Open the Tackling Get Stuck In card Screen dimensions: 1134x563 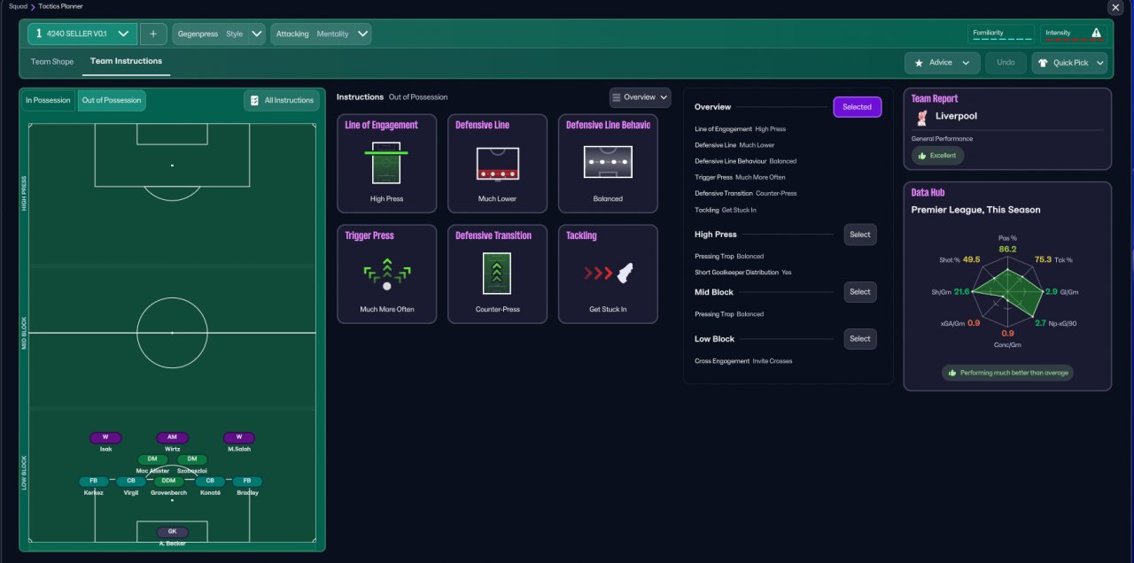(x=608, y=274)
